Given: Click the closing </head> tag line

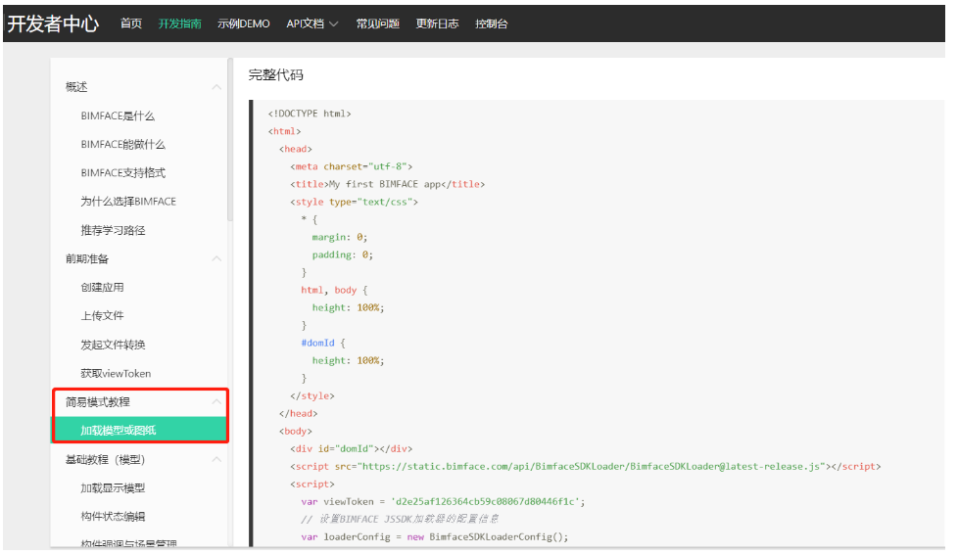Looking at the screenshot, I should 299,414.
